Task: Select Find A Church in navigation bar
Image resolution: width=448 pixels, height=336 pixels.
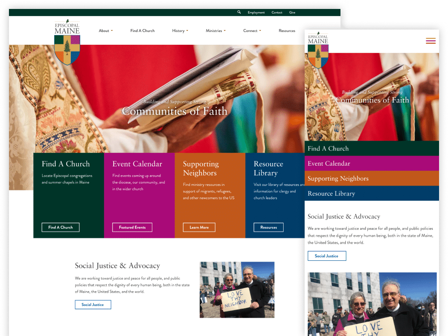Action: click(142, 31)
